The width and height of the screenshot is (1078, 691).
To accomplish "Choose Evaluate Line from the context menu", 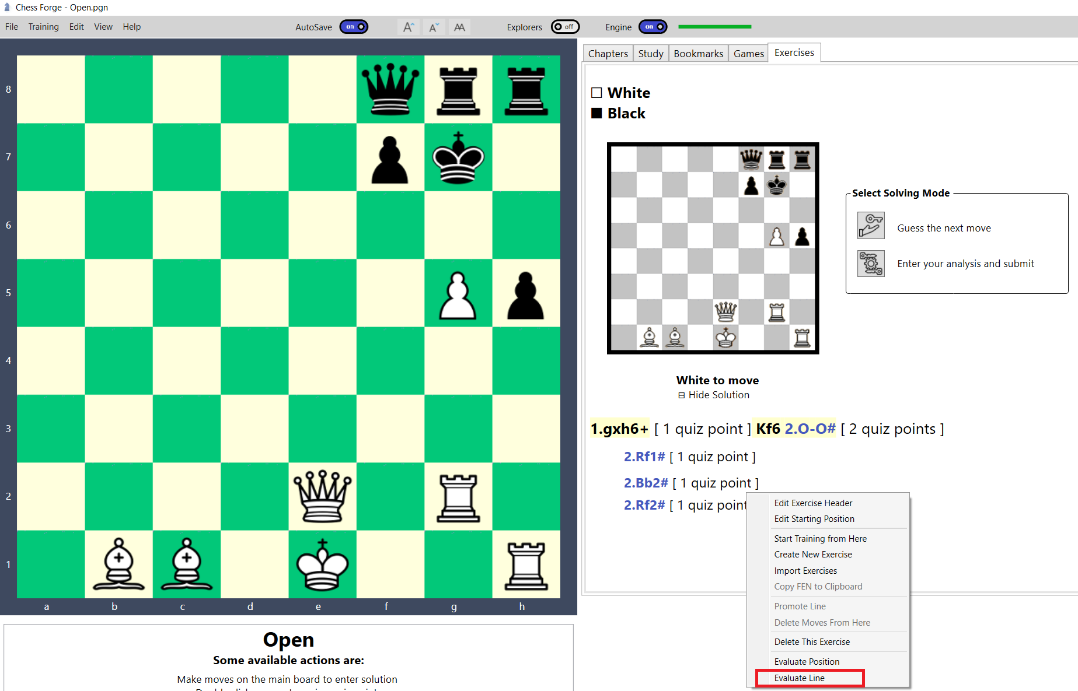I will [x=799, y=678].
